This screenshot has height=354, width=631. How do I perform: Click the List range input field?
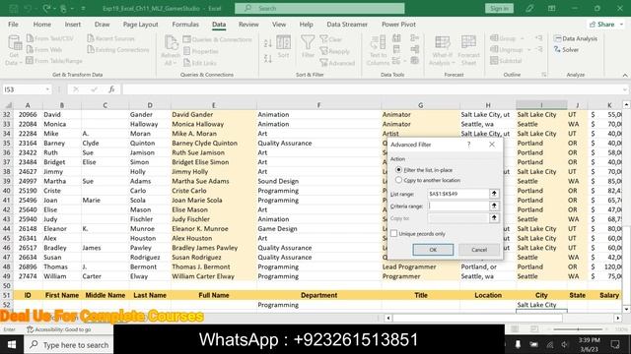457,194
